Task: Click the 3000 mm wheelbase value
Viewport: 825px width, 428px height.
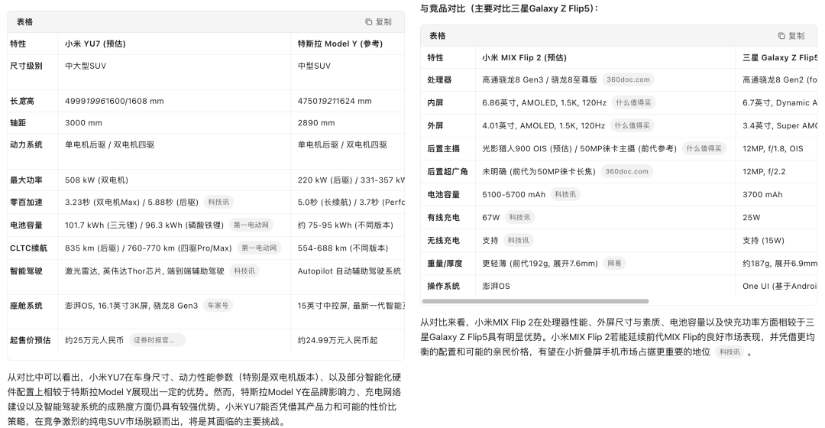Action: click(x=84, y=122)
